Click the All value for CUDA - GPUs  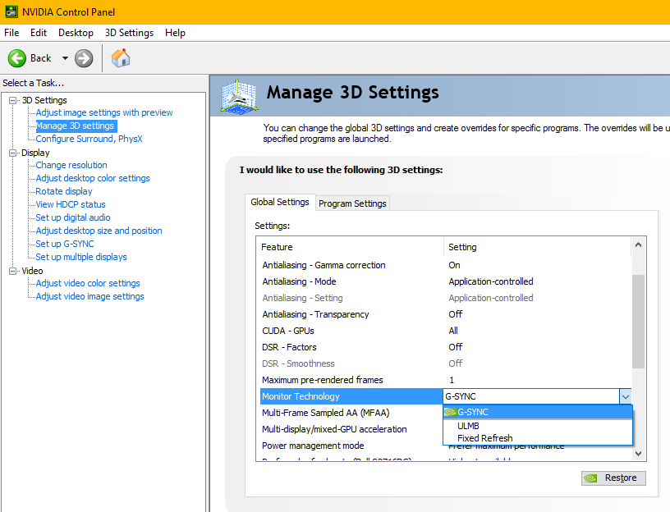[x=453, y=331]
